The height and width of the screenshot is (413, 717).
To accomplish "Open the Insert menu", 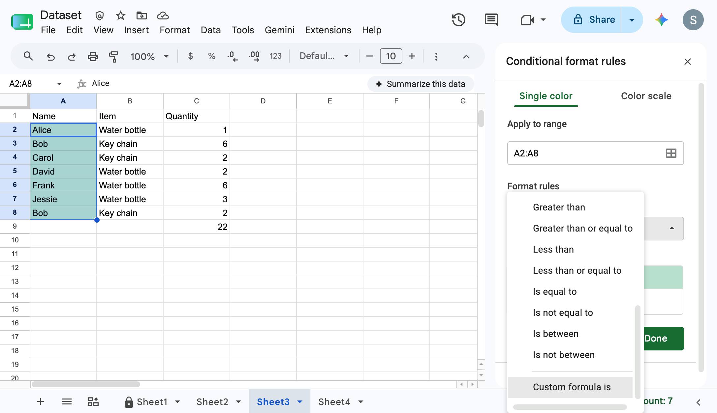I will [136, 30].
